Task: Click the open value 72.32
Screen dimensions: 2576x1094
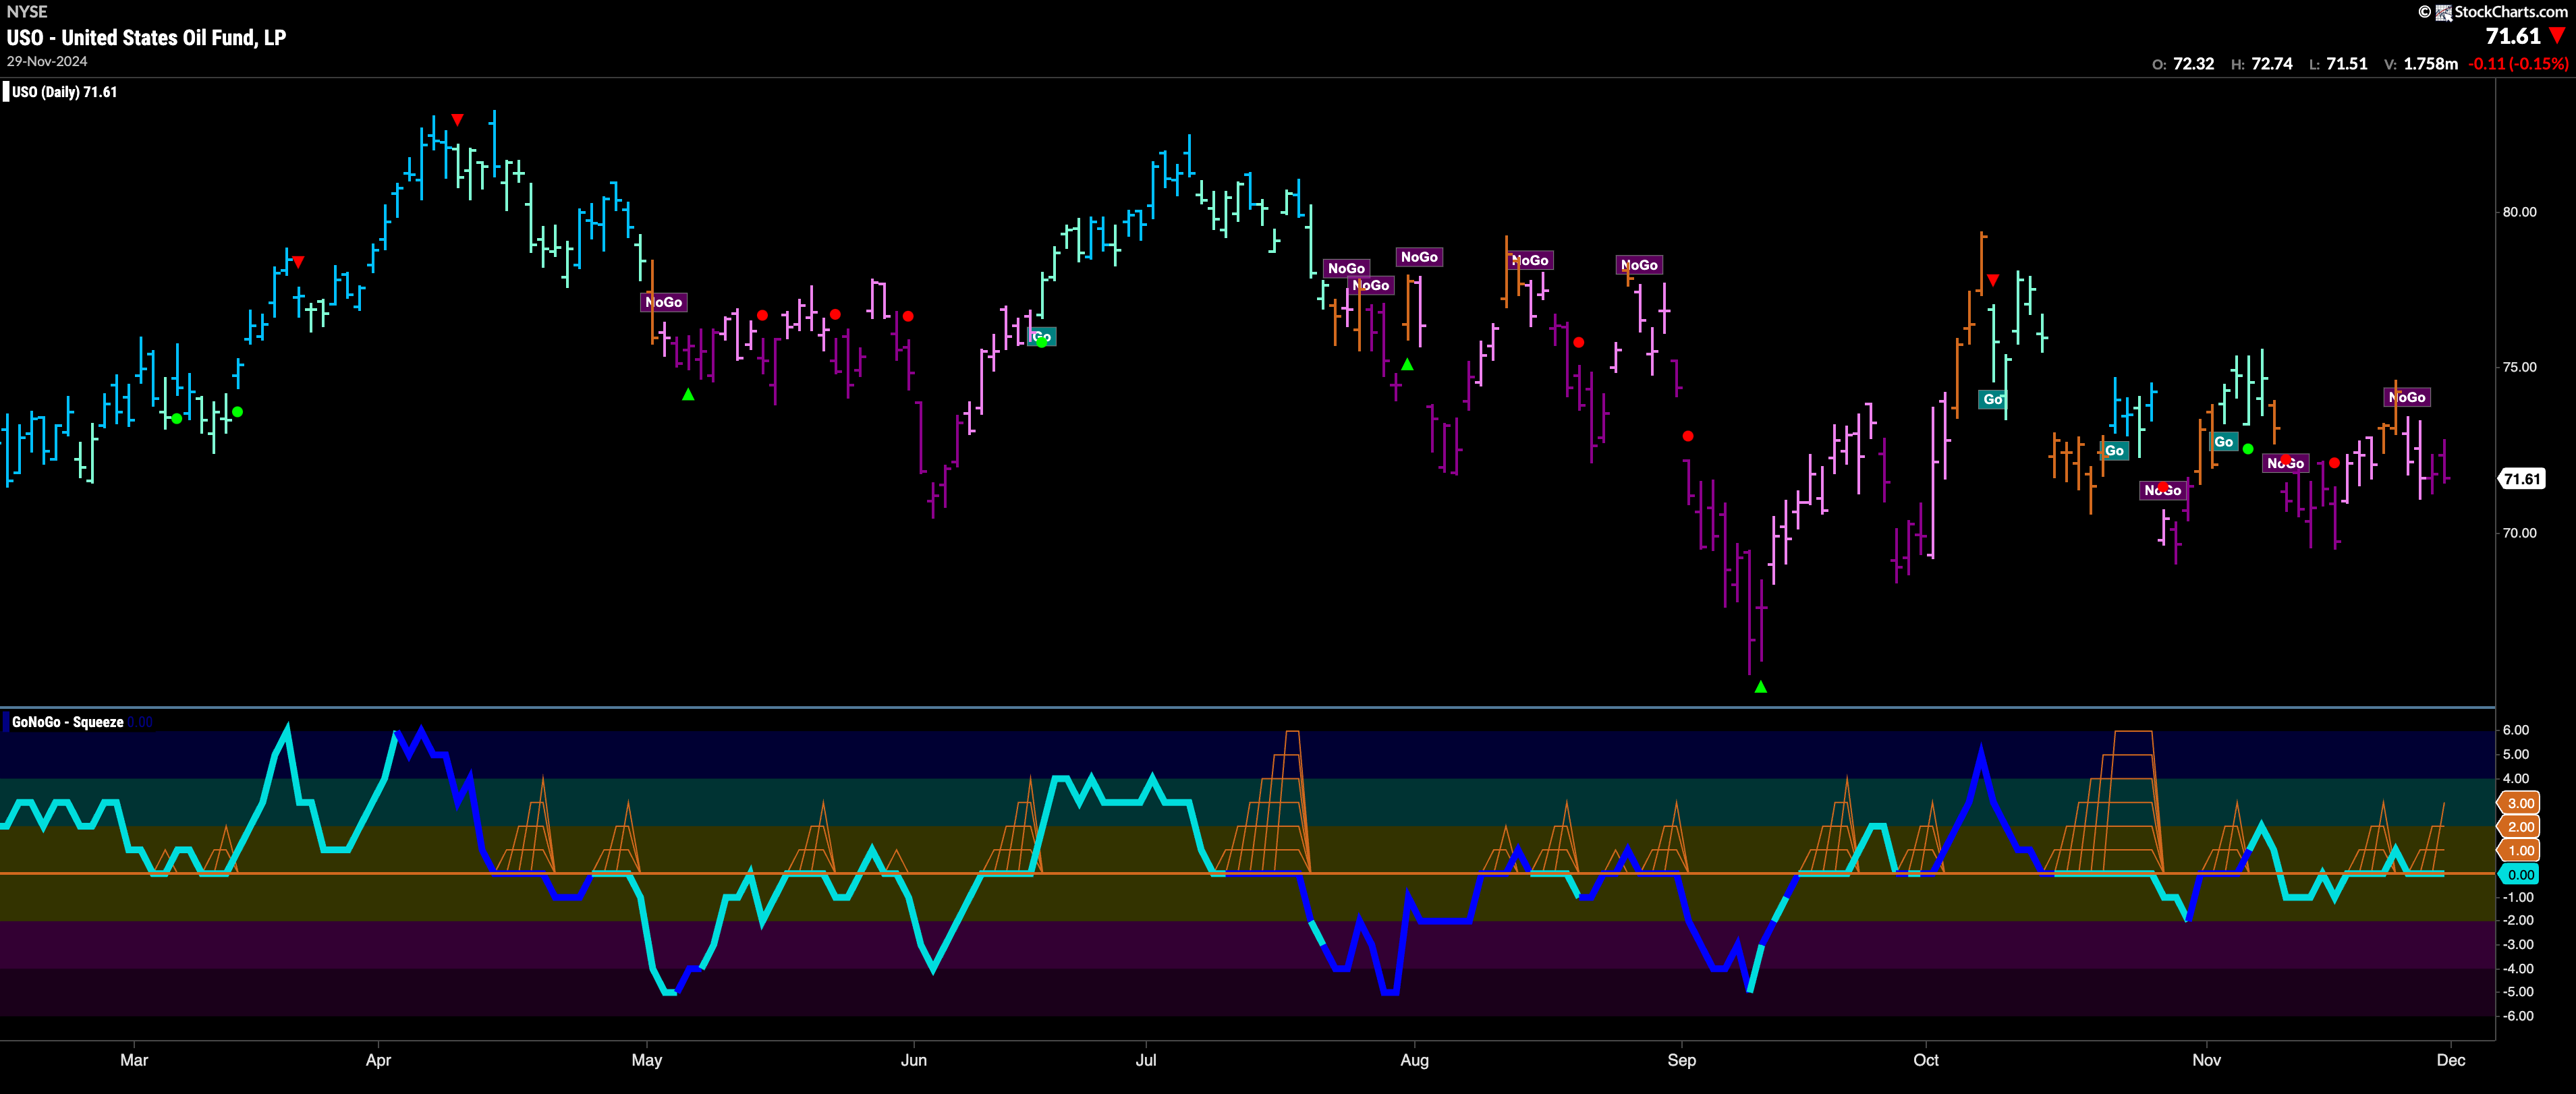Action: [x=2193, y=64]
